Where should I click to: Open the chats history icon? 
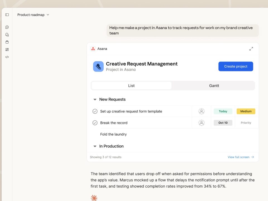tap(7, 35)
